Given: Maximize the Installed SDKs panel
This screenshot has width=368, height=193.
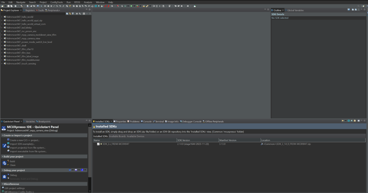Looking at the screenshot, I should click(x=364, y=120).
